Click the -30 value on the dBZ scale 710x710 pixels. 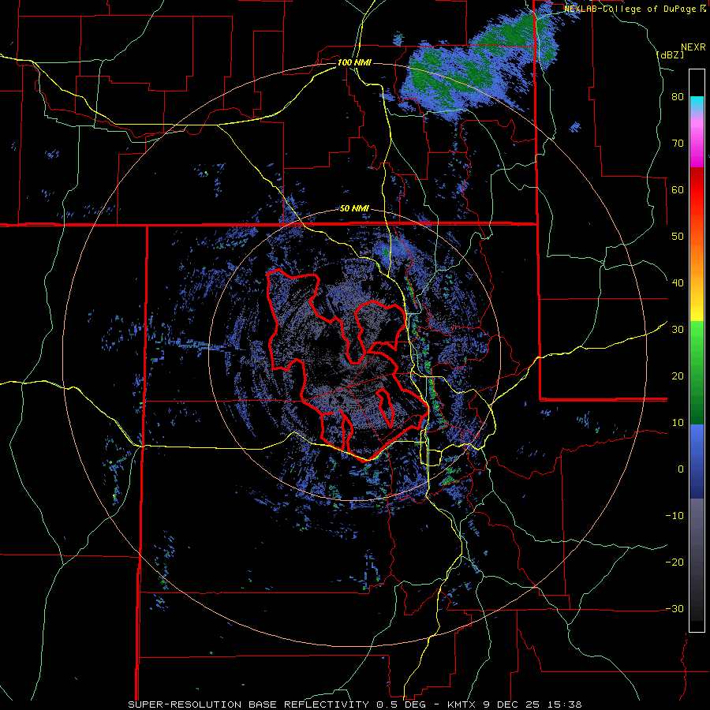[674, 609]
